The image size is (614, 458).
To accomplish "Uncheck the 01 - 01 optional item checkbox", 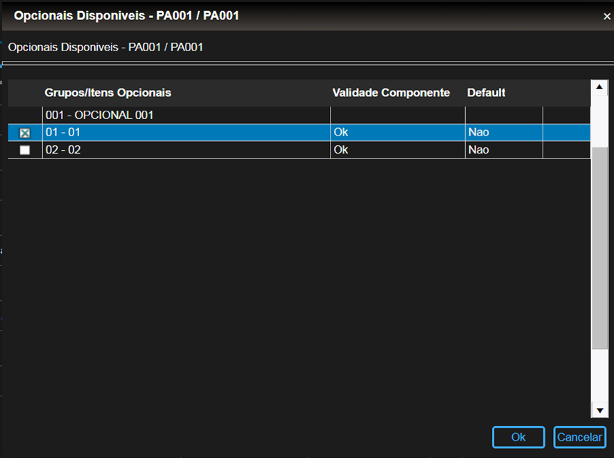I will 25,133.
